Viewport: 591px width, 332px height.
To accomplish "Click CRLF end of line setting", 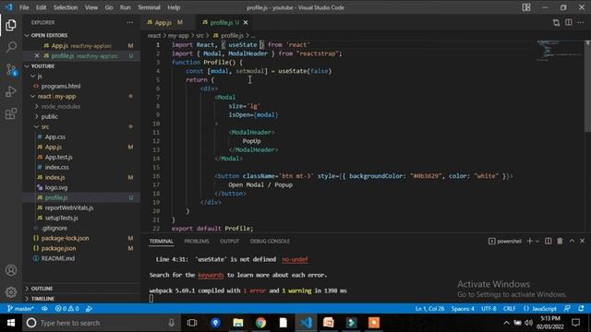I will click(509, 309).
